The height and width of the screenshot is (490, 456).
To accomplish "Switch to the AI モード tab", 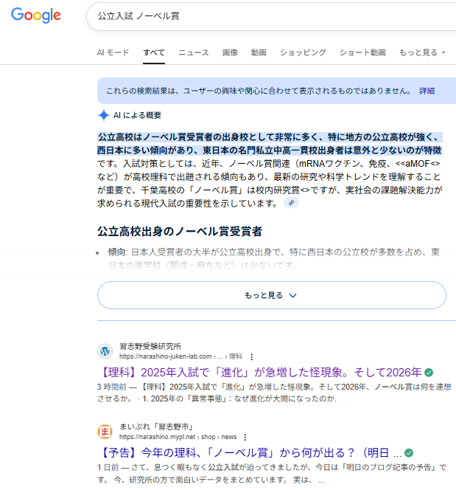I will coord(113,52).
